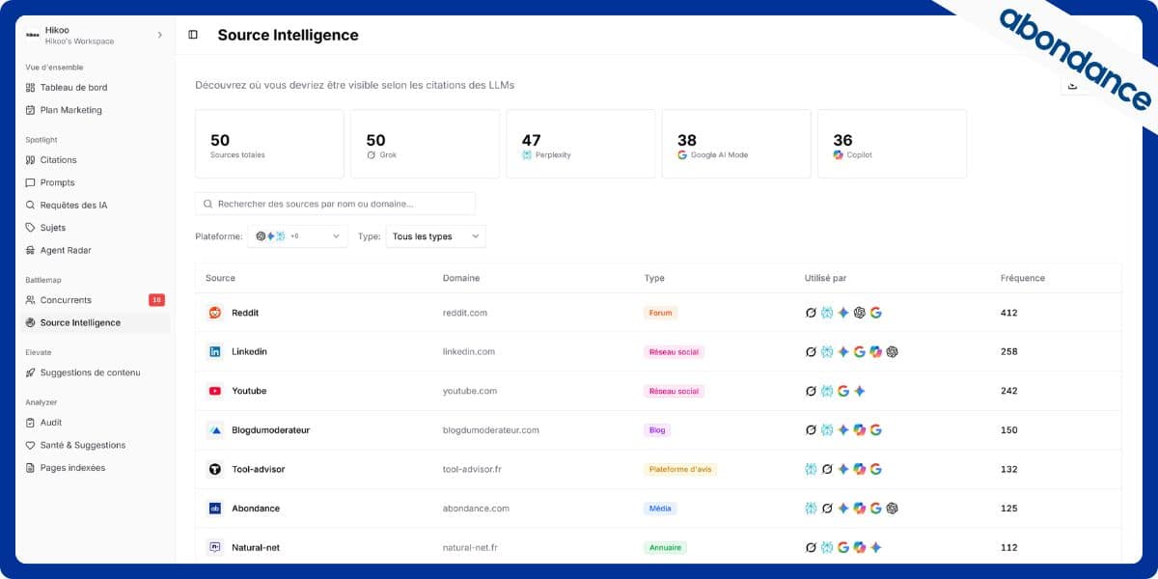This screenshot has height=579, width=1158.
Task: Click the Linkedin logo icon
Action: (x=215, y=352)
